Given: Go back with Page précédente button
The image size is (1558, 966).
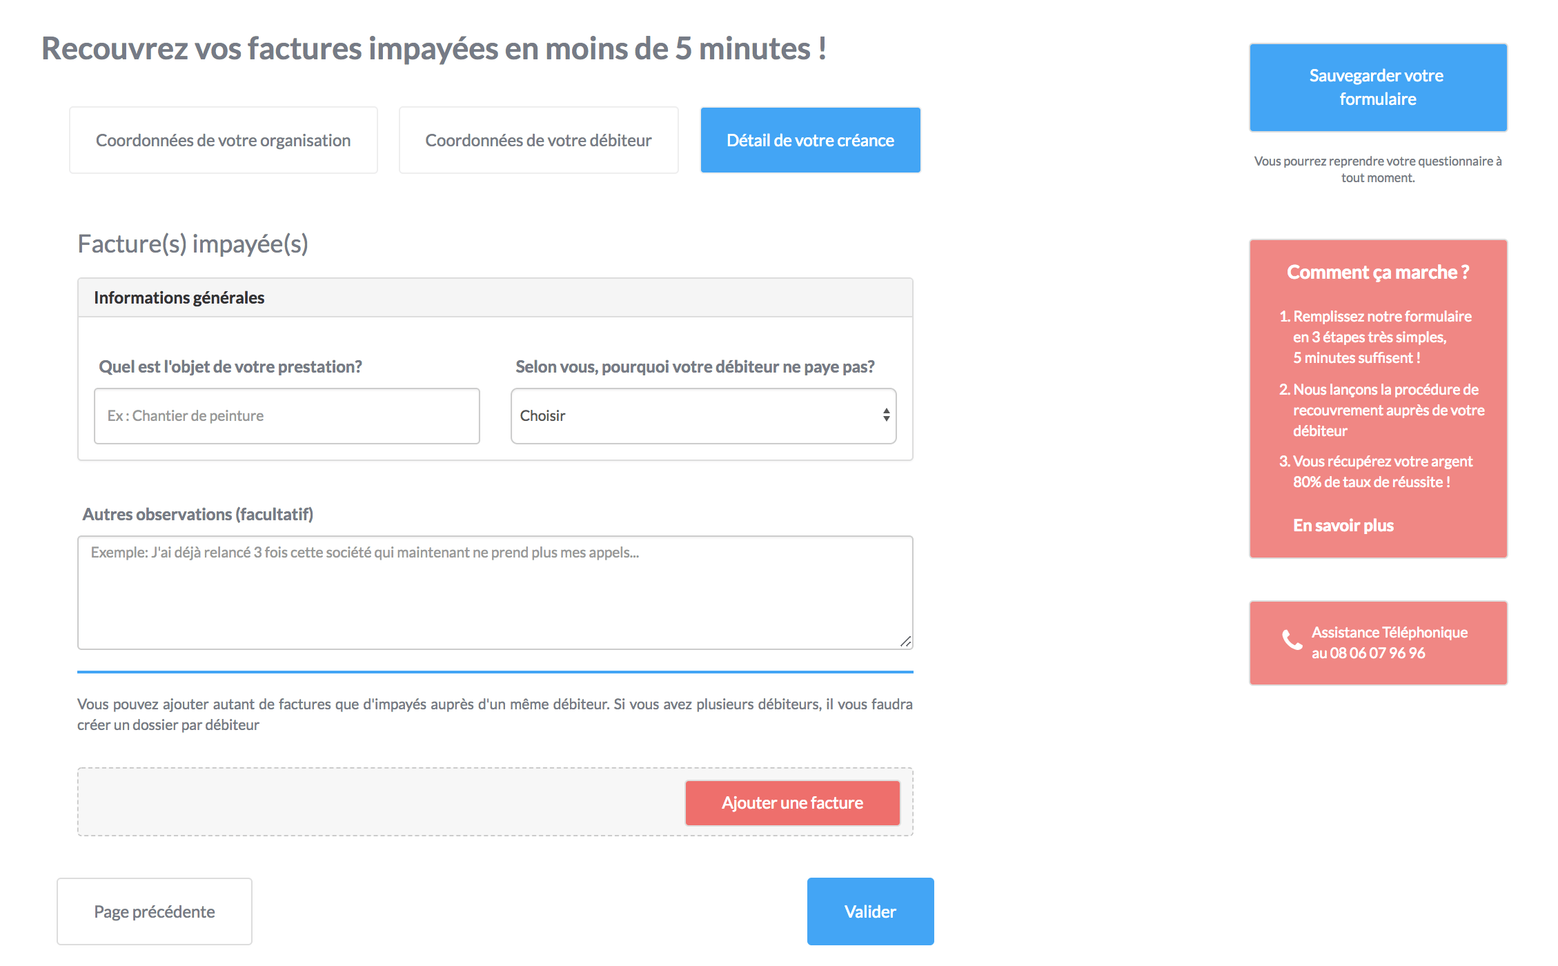Looking at the screenshot, I should (x=155, y=911).
